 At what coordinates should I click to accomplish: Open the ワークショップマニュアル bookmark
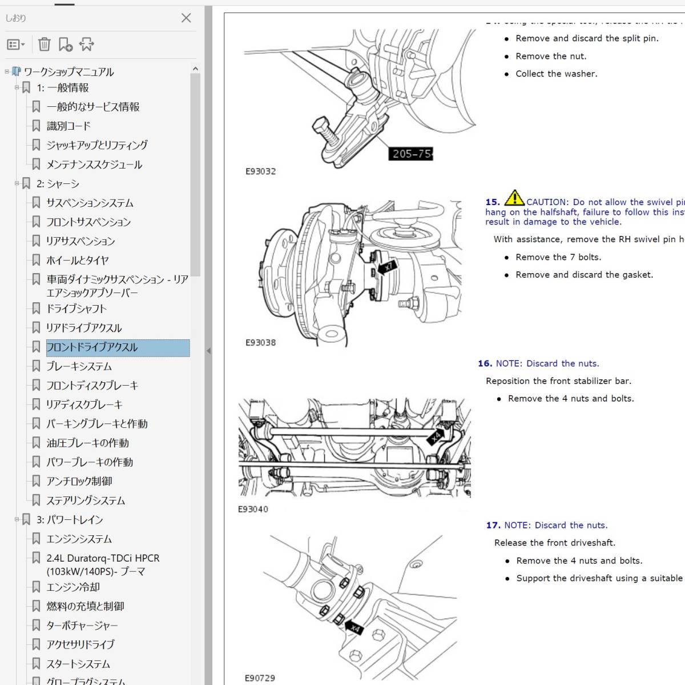tap(68, 72)
